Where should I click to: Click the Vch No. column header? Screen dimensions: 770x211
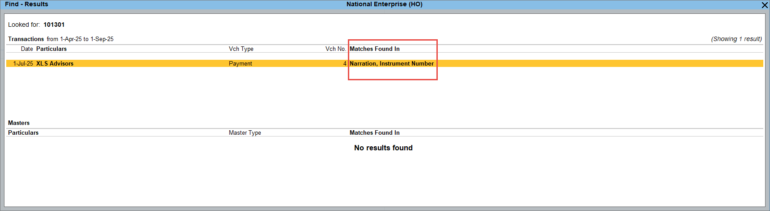pyautogui.click(x=335, y=49)
